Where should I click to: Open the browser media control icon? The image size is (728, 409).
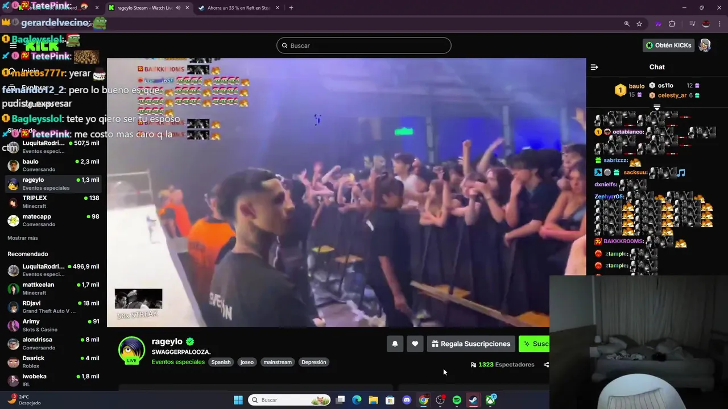point(692,24)
